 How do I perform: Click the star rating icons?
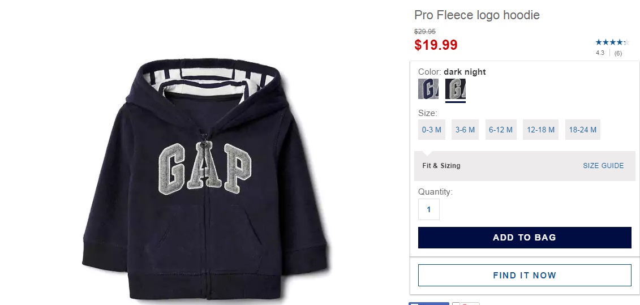tap(612, 42)
